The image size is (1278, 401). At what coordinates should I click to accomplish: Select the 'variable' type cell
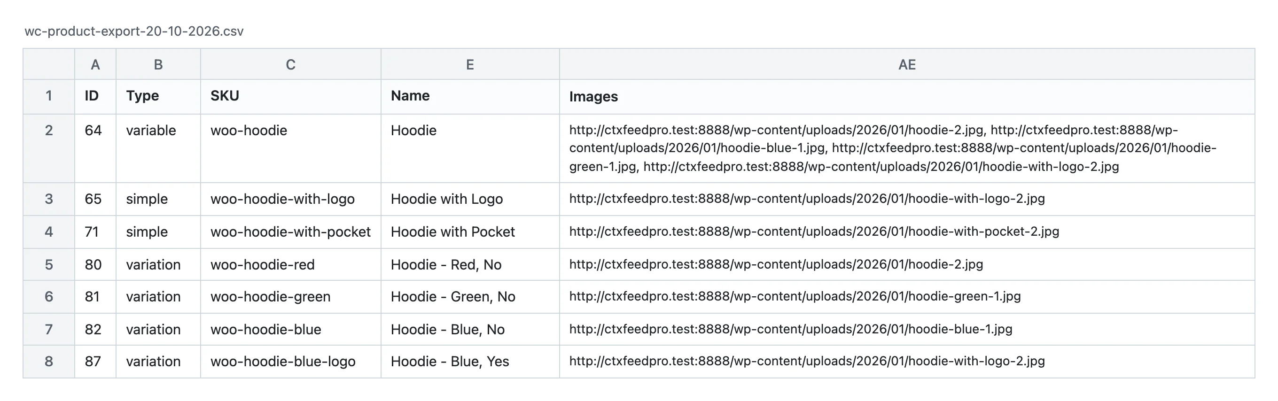click(158, 148)
